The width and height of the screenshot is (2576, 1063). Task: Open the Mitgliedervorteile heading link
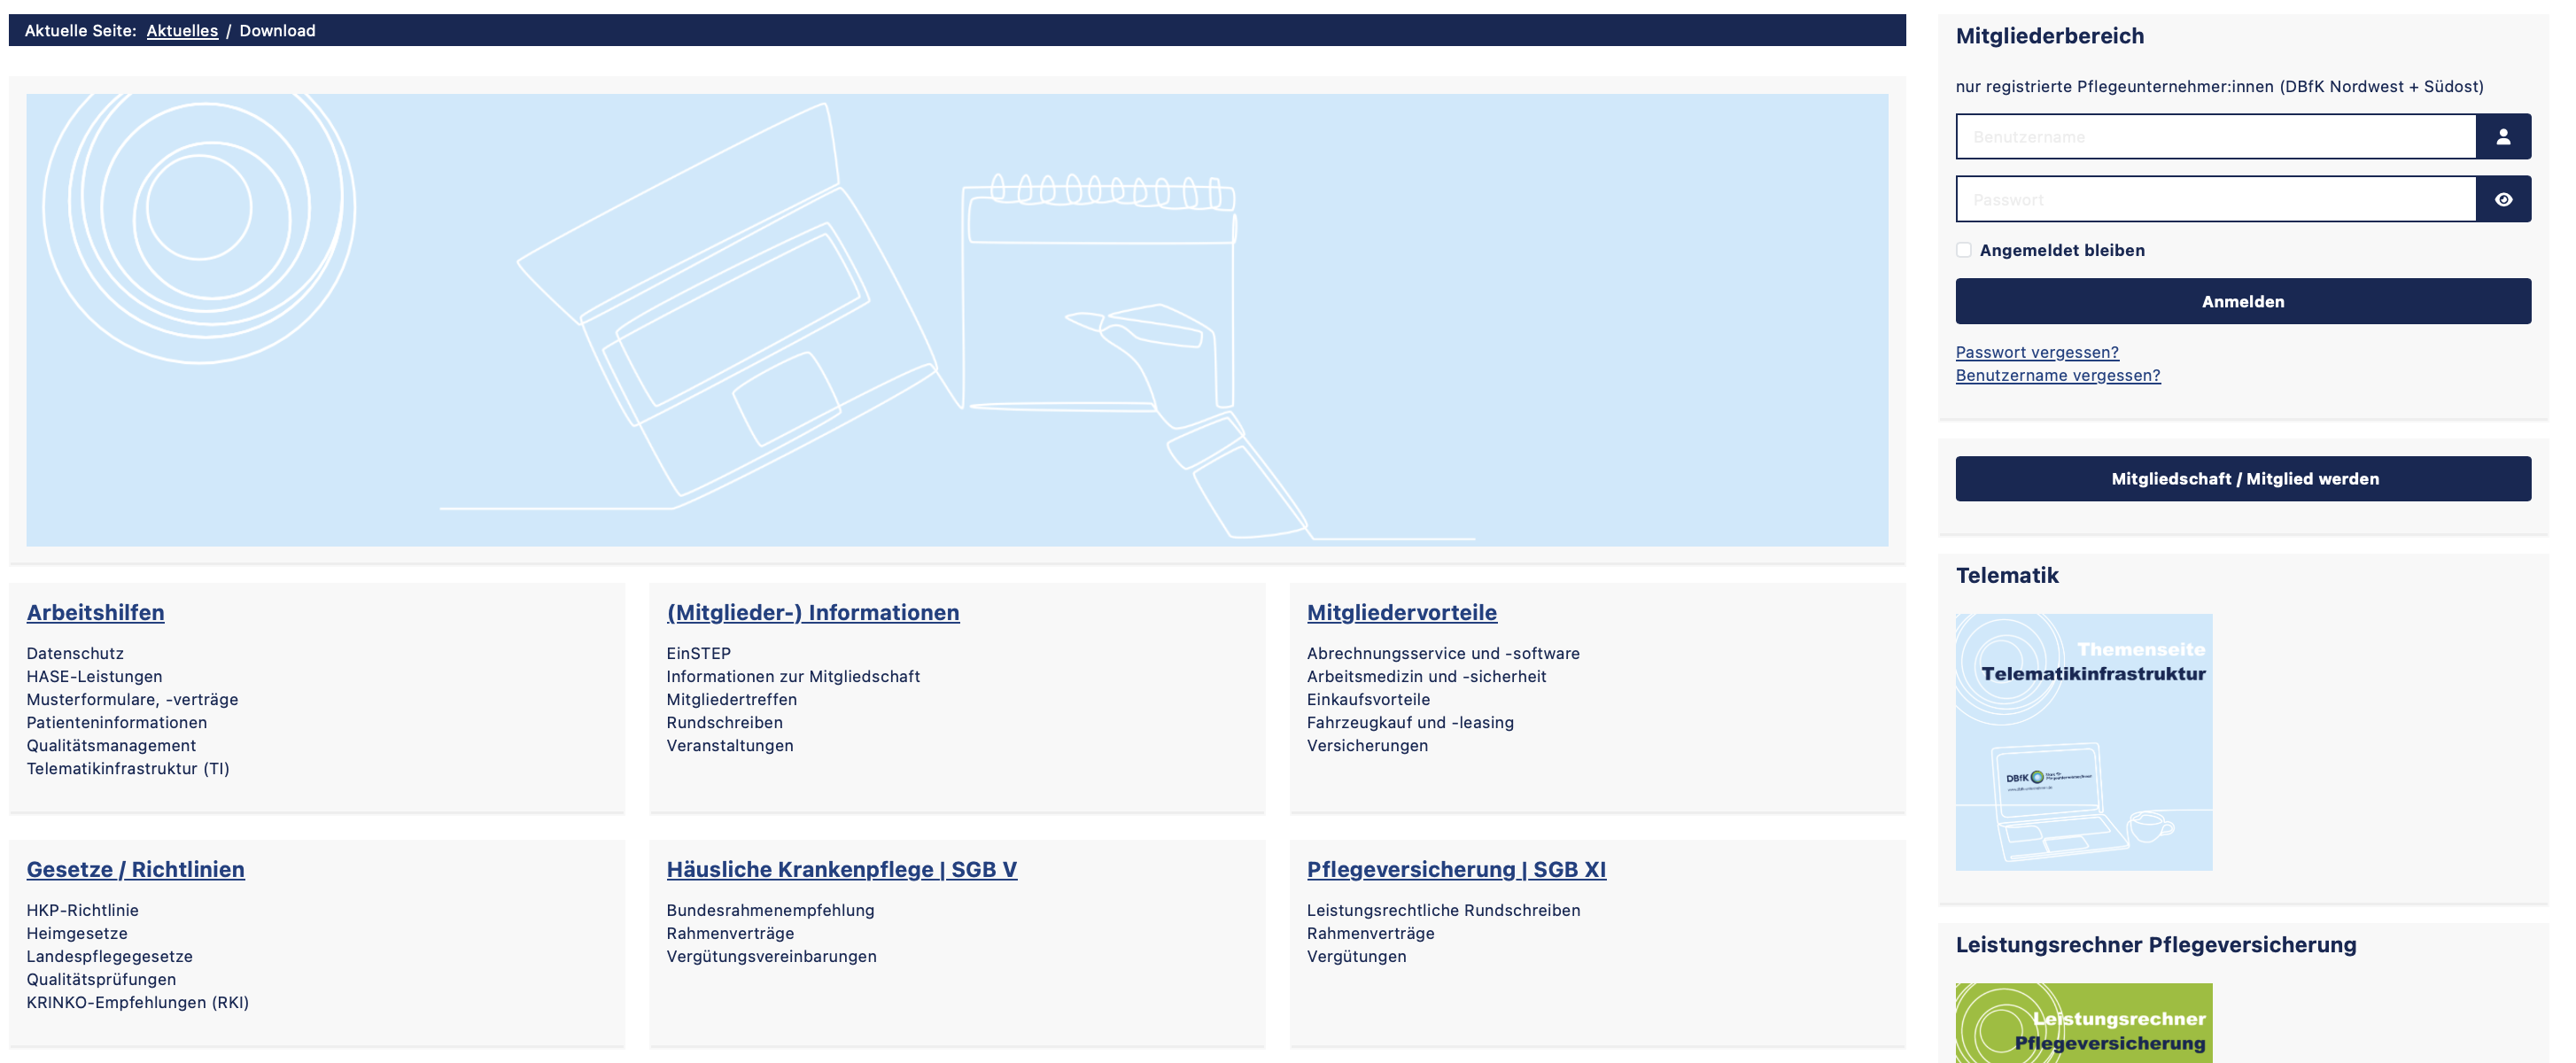1402,612
